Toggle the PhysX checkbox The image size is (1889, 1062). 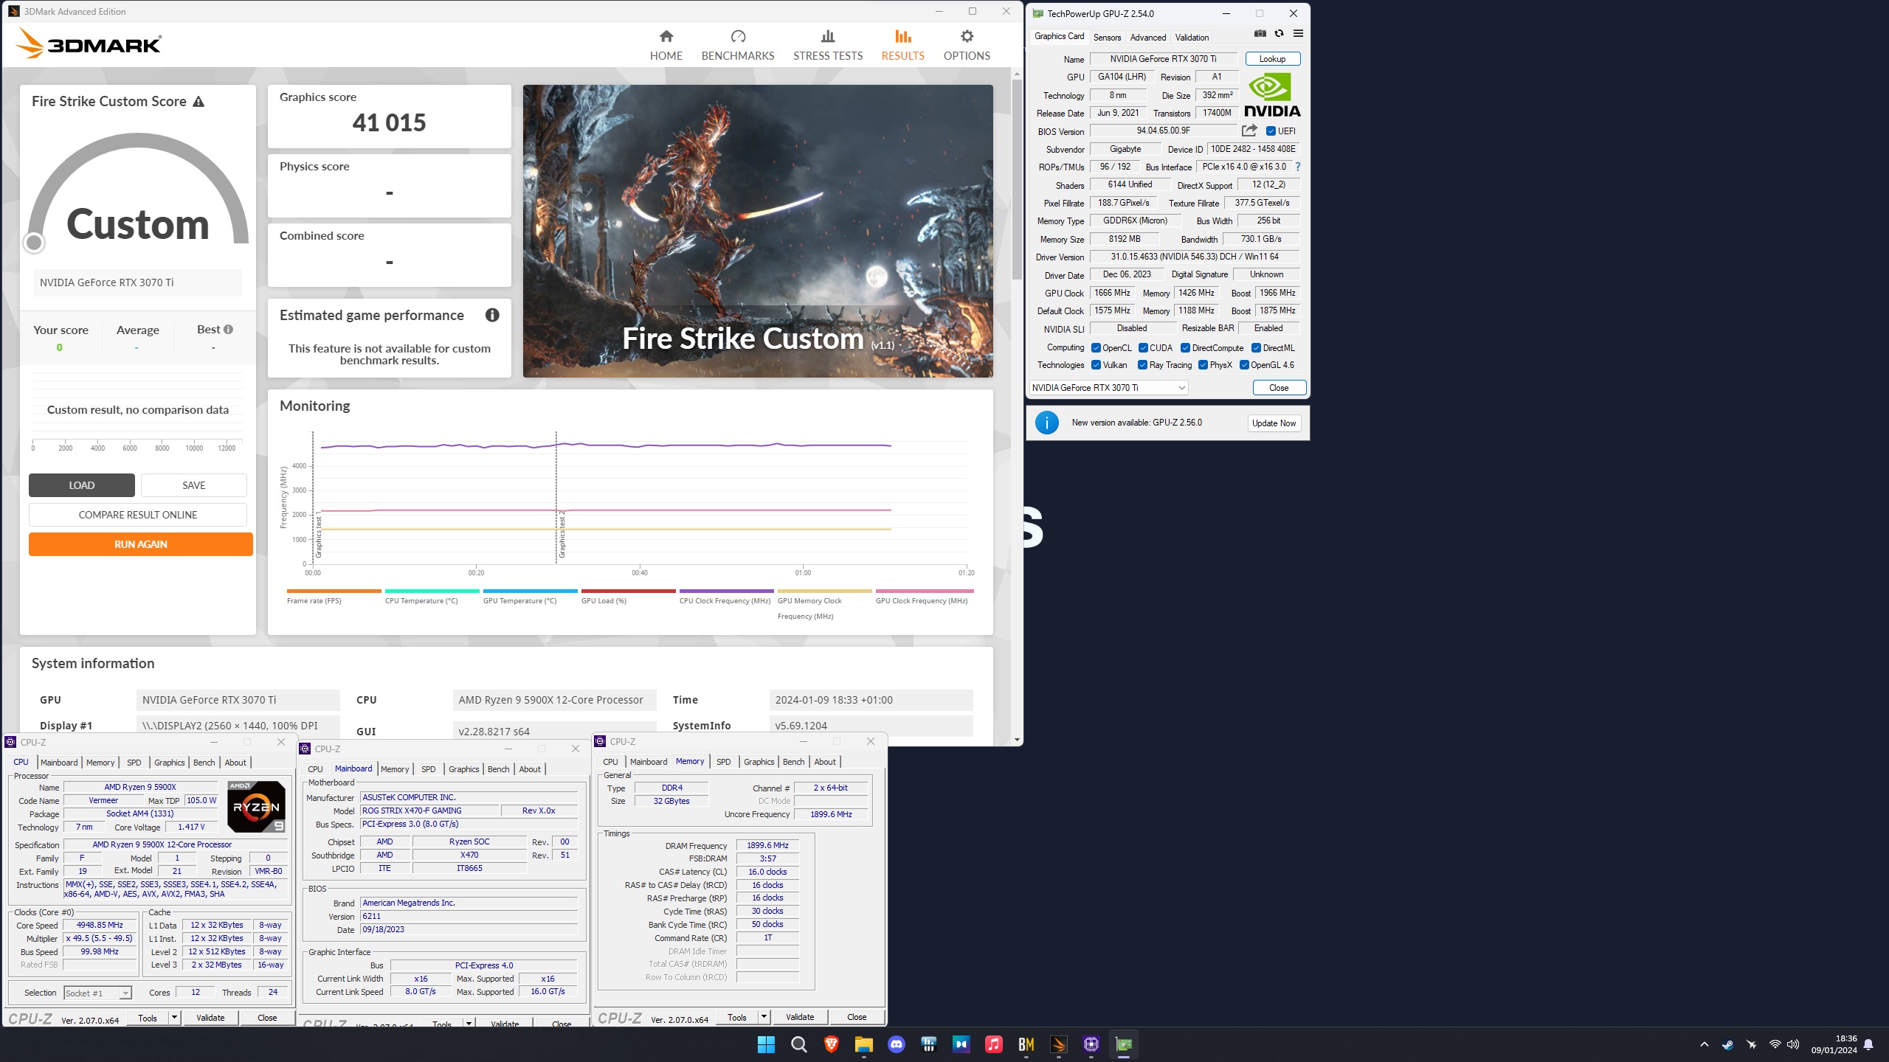[x=1203, y=365]
